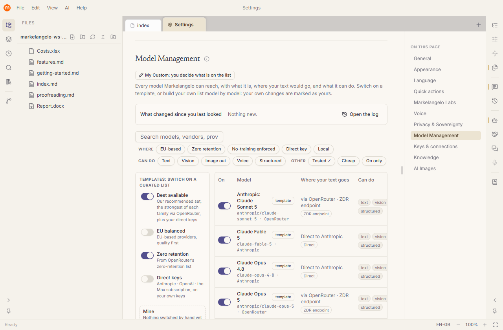Enable the Direct keys template
This screenshot has height=330, width=503.
coord(147,279)
